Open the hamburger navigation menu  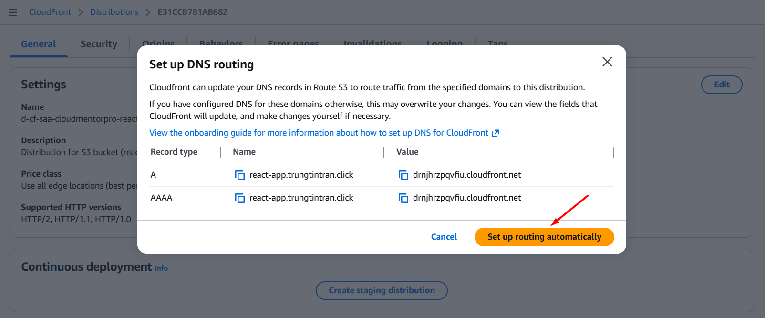pyautogui.click(x=13, y=12)
